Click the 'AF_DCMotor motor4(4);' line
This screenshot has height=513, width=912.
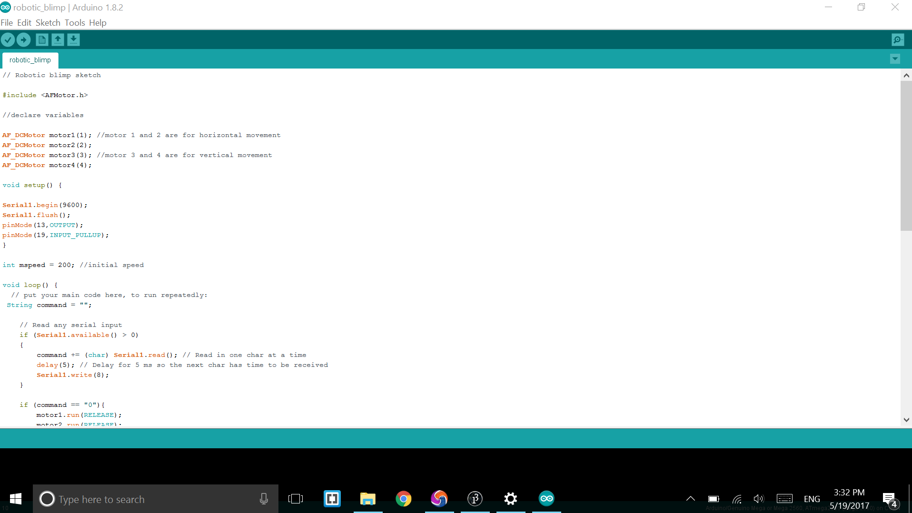click(47, 165)
